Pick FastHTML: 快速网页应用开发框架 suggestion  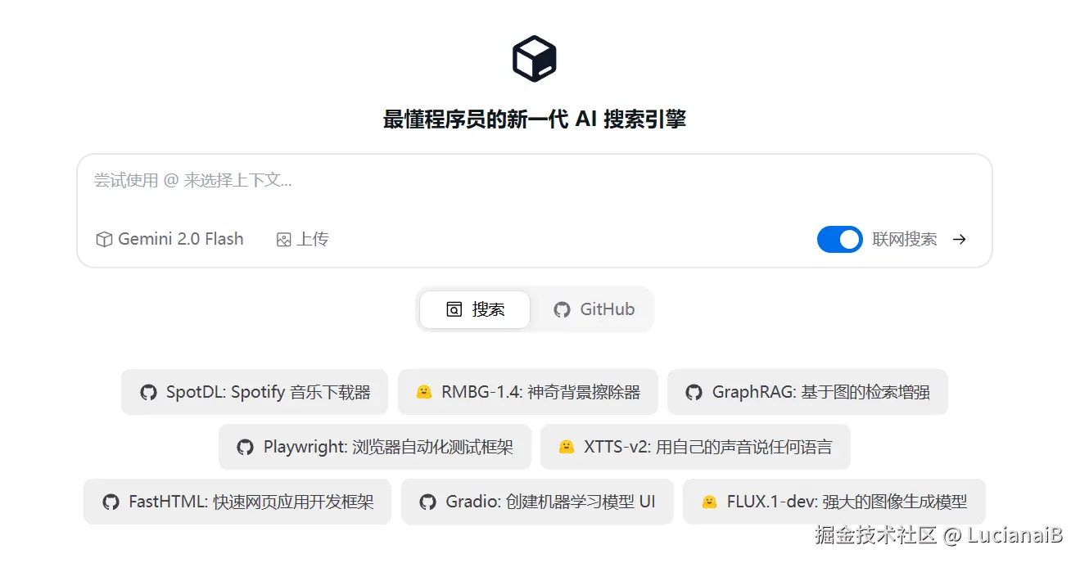pyautogui.click(x=237, y=502)
